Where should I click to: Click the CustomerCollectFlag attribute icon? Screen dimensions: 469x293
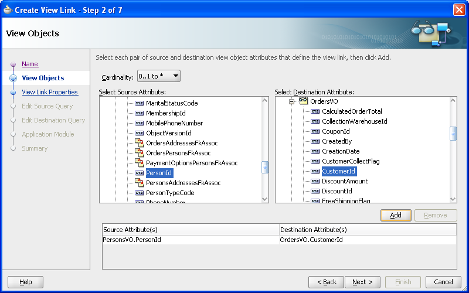coord(315,161)
